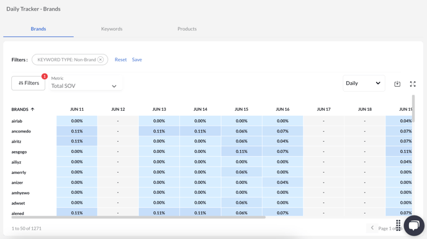The width and height of the screenshot is (427, 239).
Task: Expand table to fullscreen view
Action: (x=413, y=84)
